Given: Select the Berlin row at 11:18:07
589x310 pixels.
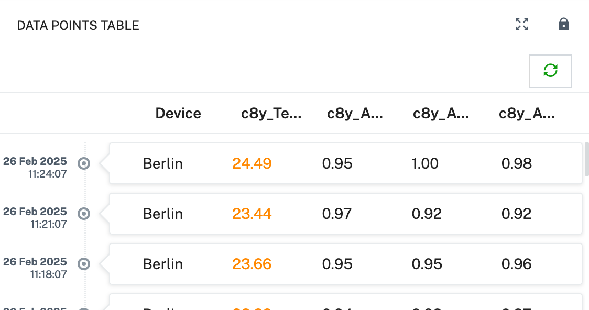Looking at the screenshot, I should tap(163, 264).
